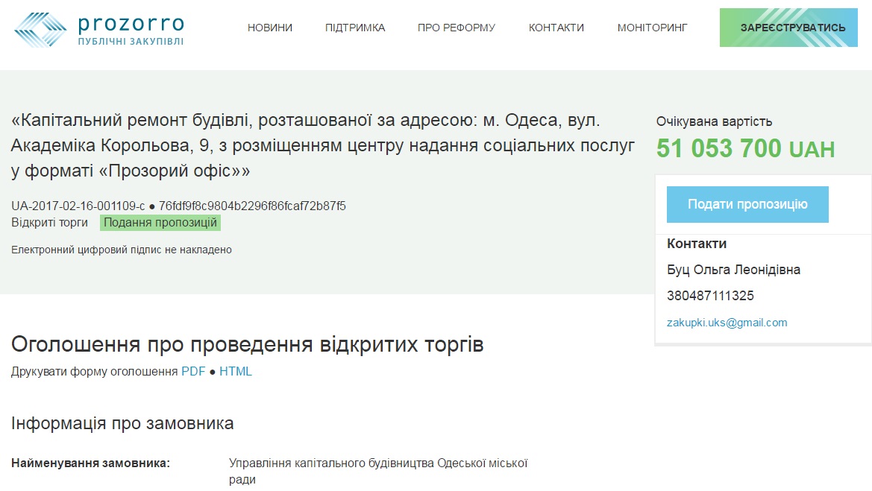Click the 'Оголошення про проведення відкритих торгів' heading
The height and width of the screenshot is (491, 872).
click(247, 345)
